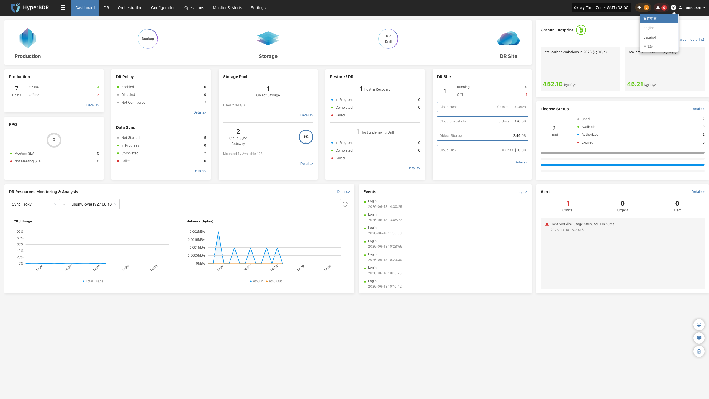Toggle the hamburger menu icon
Image resolution: width=709 pixels, height=399 pixels.
click(63, 8)
